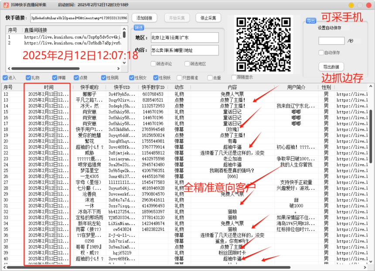Click the data table horizontal scrollbar thumb

coord(148,268)
